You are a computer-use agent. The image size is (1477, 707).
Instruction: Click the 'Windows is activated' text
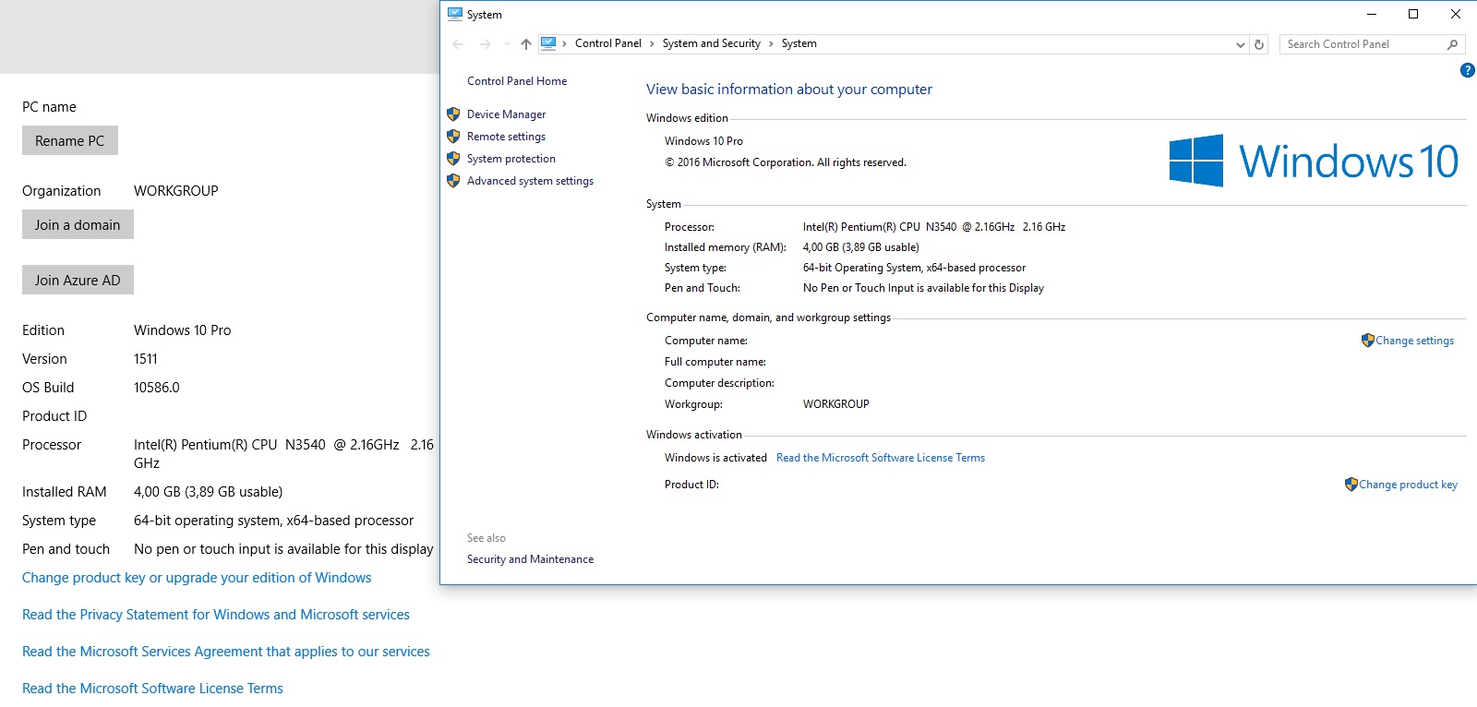[x=715, y=458]
